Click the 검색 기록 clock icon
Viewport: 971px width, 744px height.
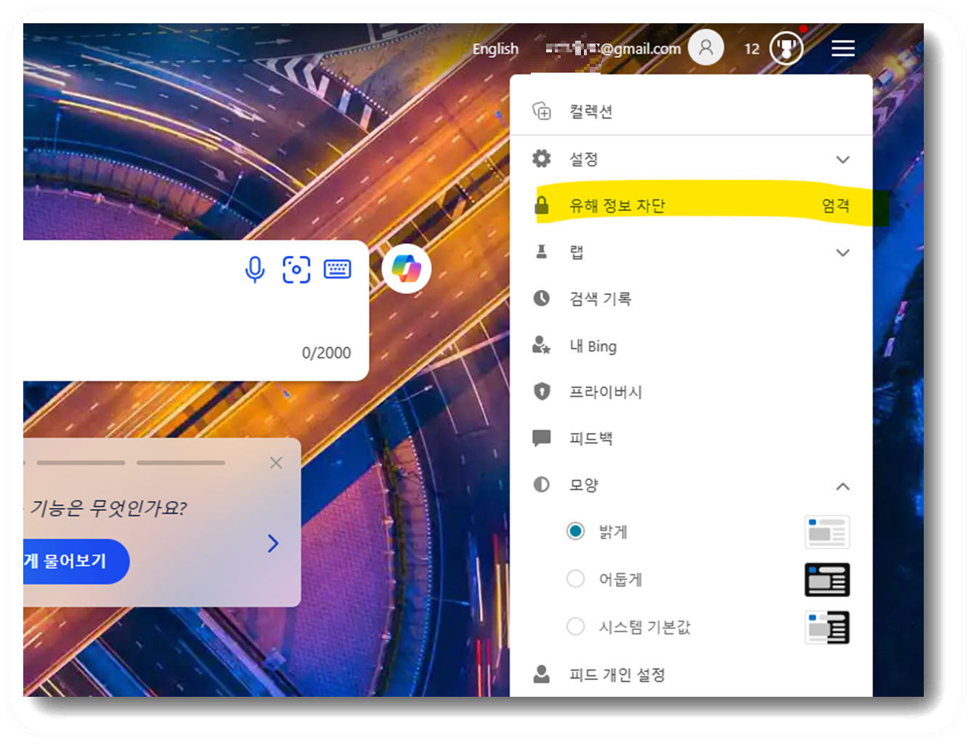(542, 298)
